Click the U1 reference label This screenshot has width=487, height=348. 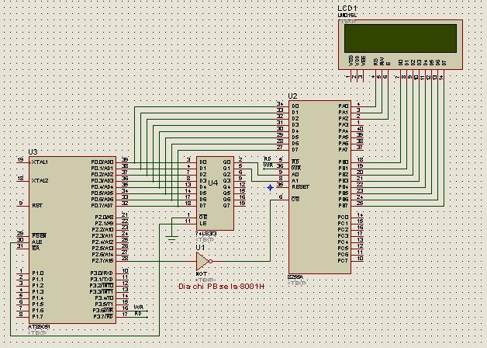pyautogui.click(x=200, y=247)
